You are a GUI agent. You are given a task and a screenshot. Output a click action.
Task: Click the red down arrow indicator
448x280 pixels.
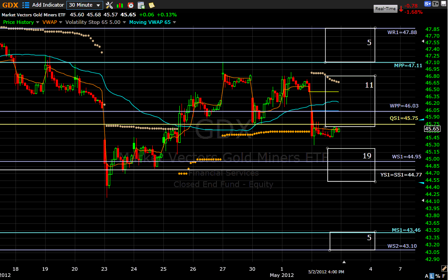pyautogui.click(x=401, y=9)
